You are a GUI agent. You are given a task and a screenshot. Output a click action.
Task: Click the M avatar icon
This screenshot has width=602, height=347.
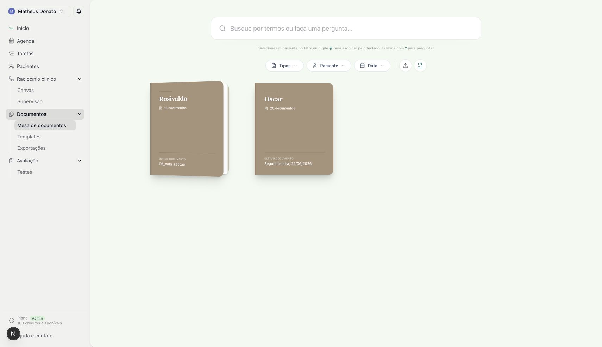pos(12,11)
